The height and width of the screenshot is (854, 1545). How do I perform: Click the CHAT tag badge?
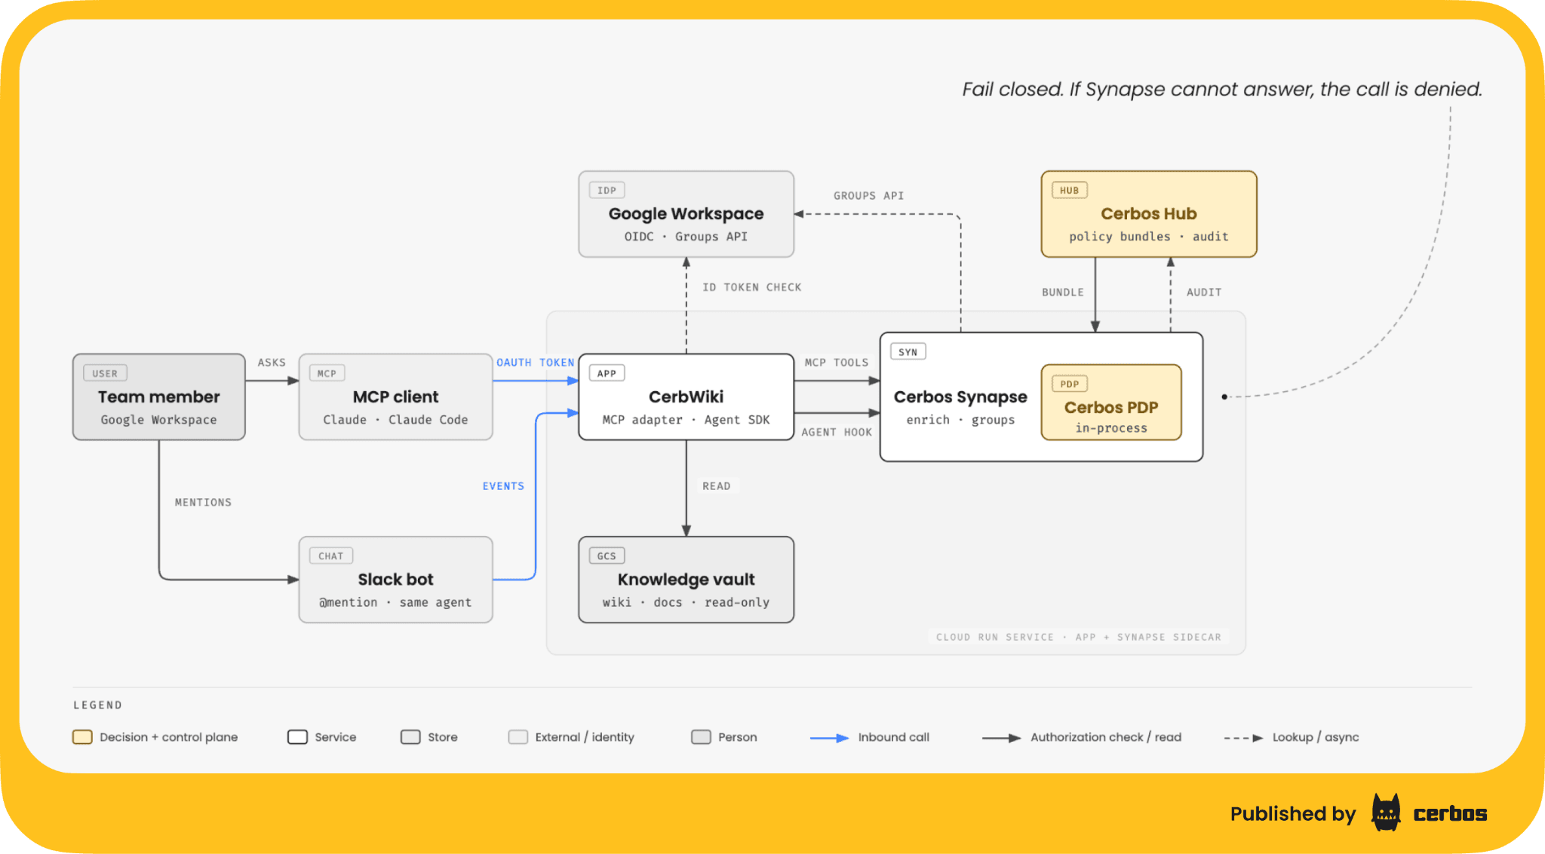(x=331, y=556)
